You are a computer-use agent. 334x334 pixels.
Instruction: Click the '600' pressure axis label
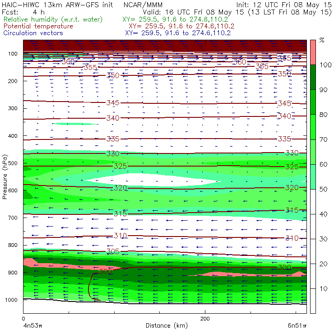click(x=13, y=190)
